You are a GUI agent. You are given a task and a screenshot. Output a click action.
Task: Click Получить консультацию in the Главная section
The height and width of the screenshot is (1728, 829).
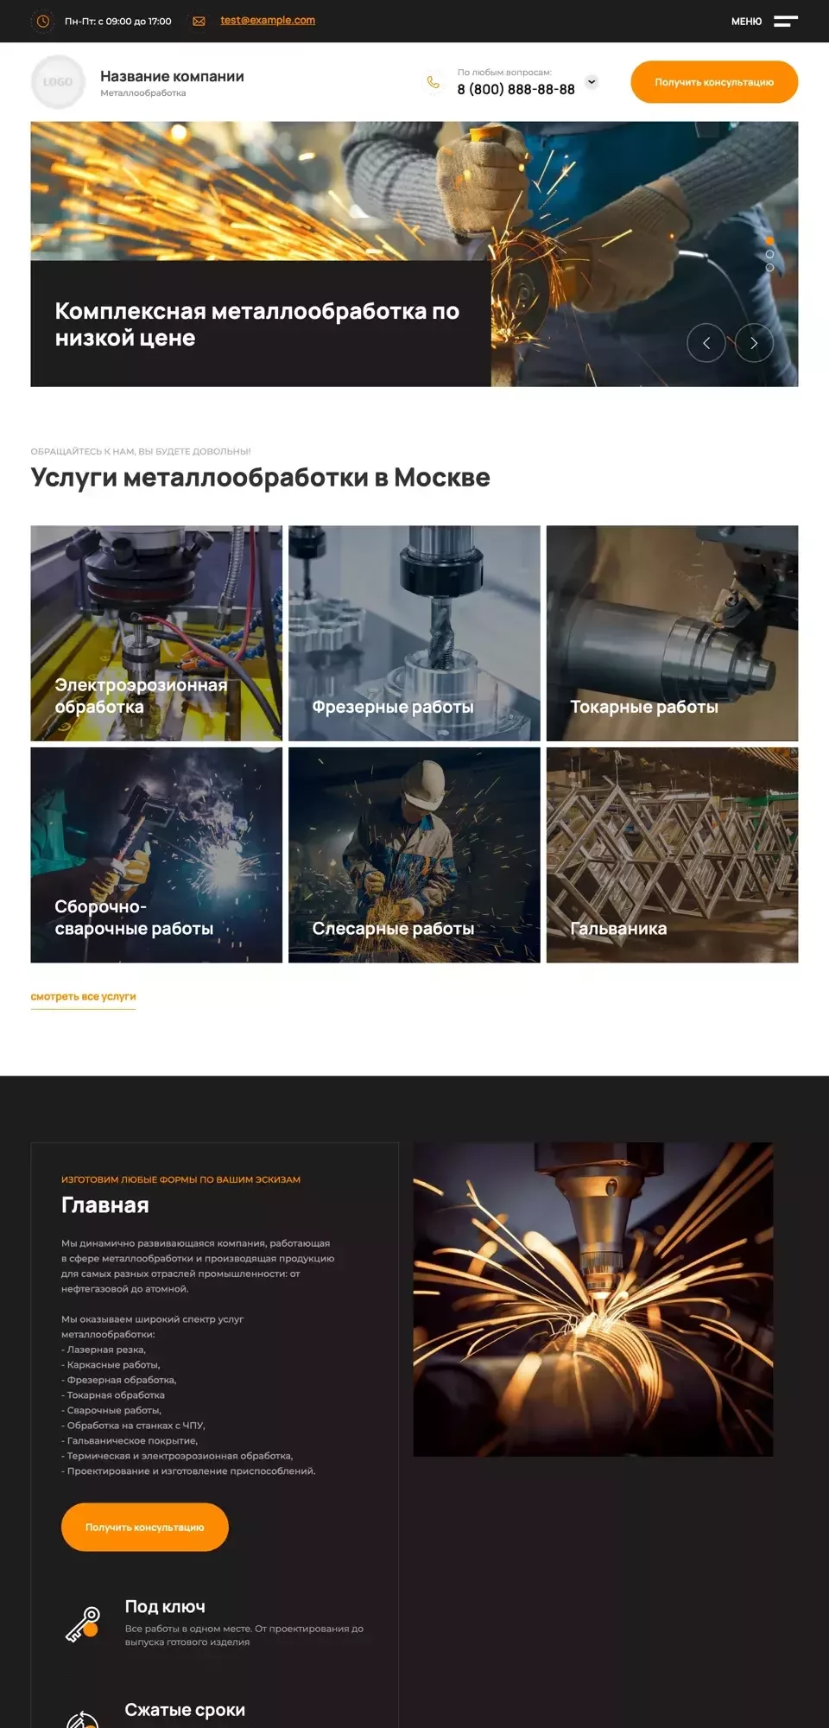click(x=145, y=1528)
